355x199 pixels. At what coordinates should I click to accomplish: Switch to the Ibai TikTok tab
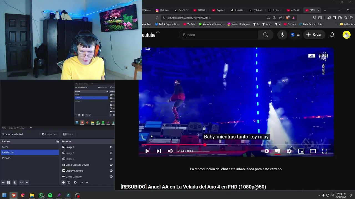(238, 10)
